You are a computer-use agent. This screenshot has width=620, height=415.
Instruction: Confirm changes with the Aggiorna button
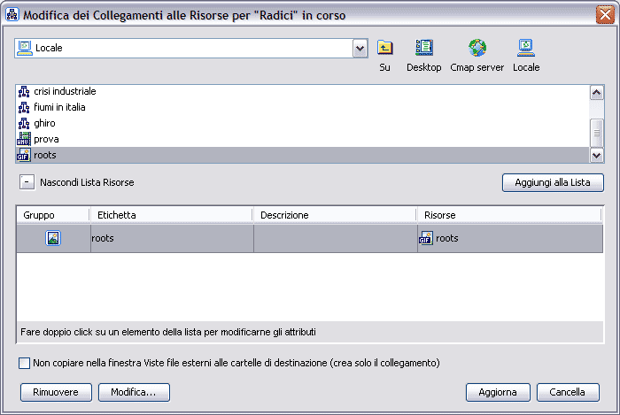[498, 392]
